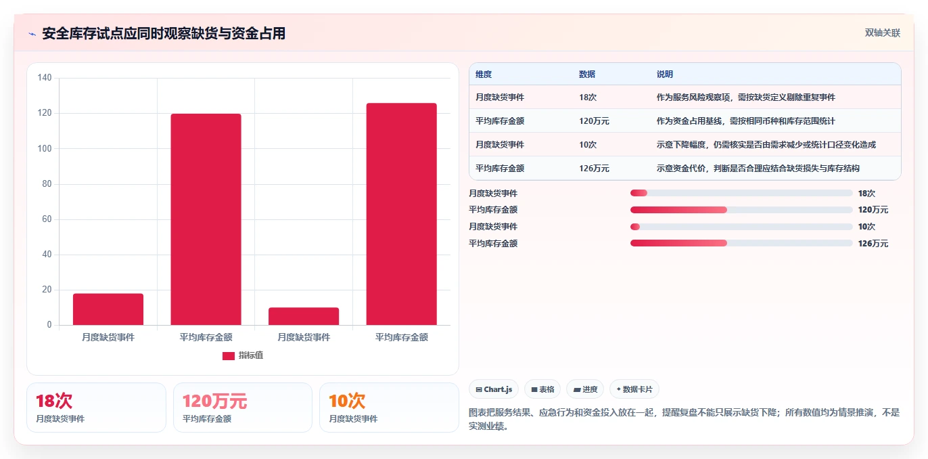This screenshot has height=459, width=928.
Task: Click the y-axis tick 80
Action: click(47, 184)
